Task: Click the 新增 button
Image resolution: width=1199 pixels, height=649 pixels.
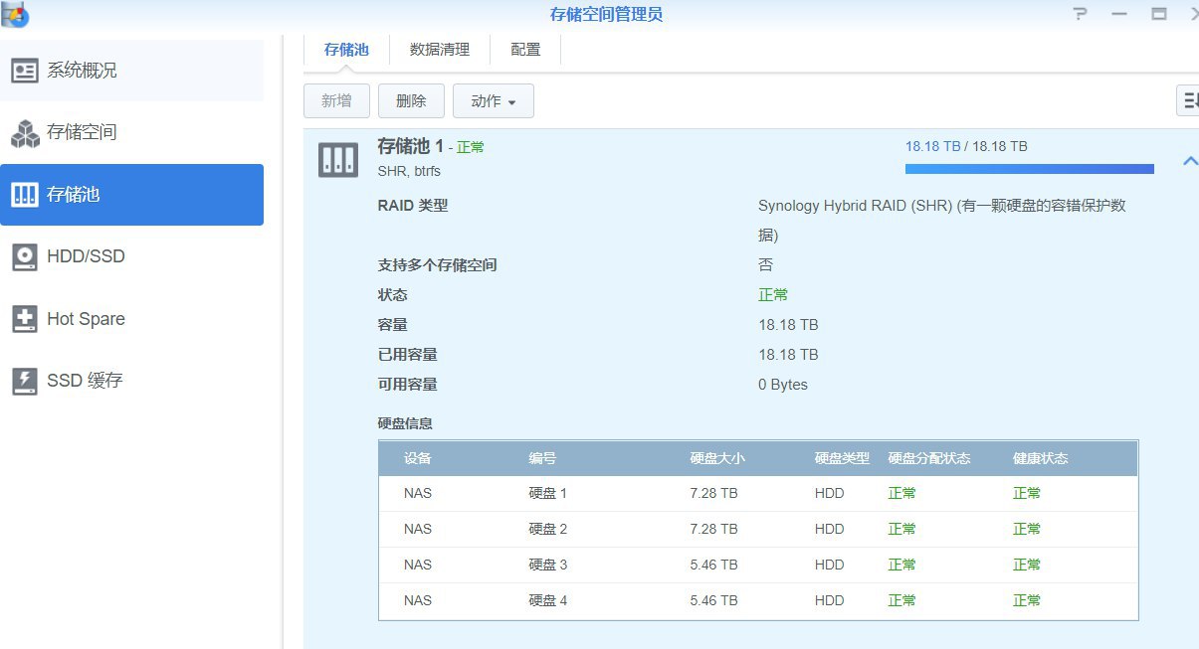Action: click(336, 101)
